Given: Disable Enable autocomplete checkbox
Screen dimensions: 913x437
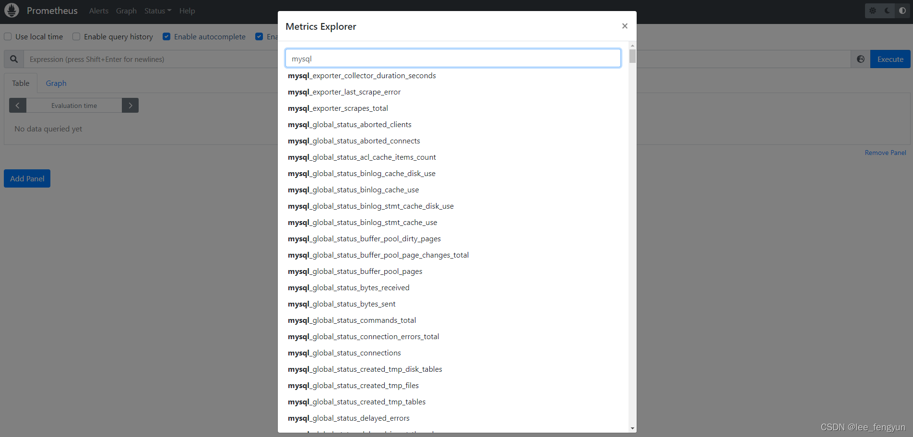Looking at the screenshot, I should (x=166, y=36).
